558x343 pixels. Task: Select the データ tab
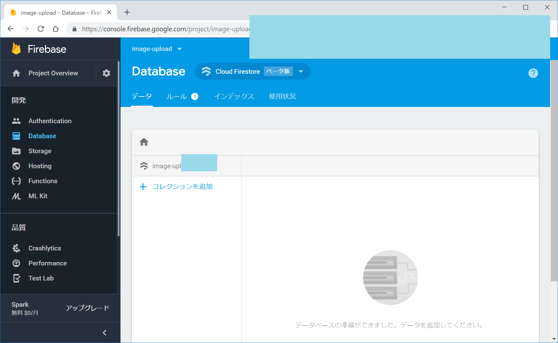[142, 97]
